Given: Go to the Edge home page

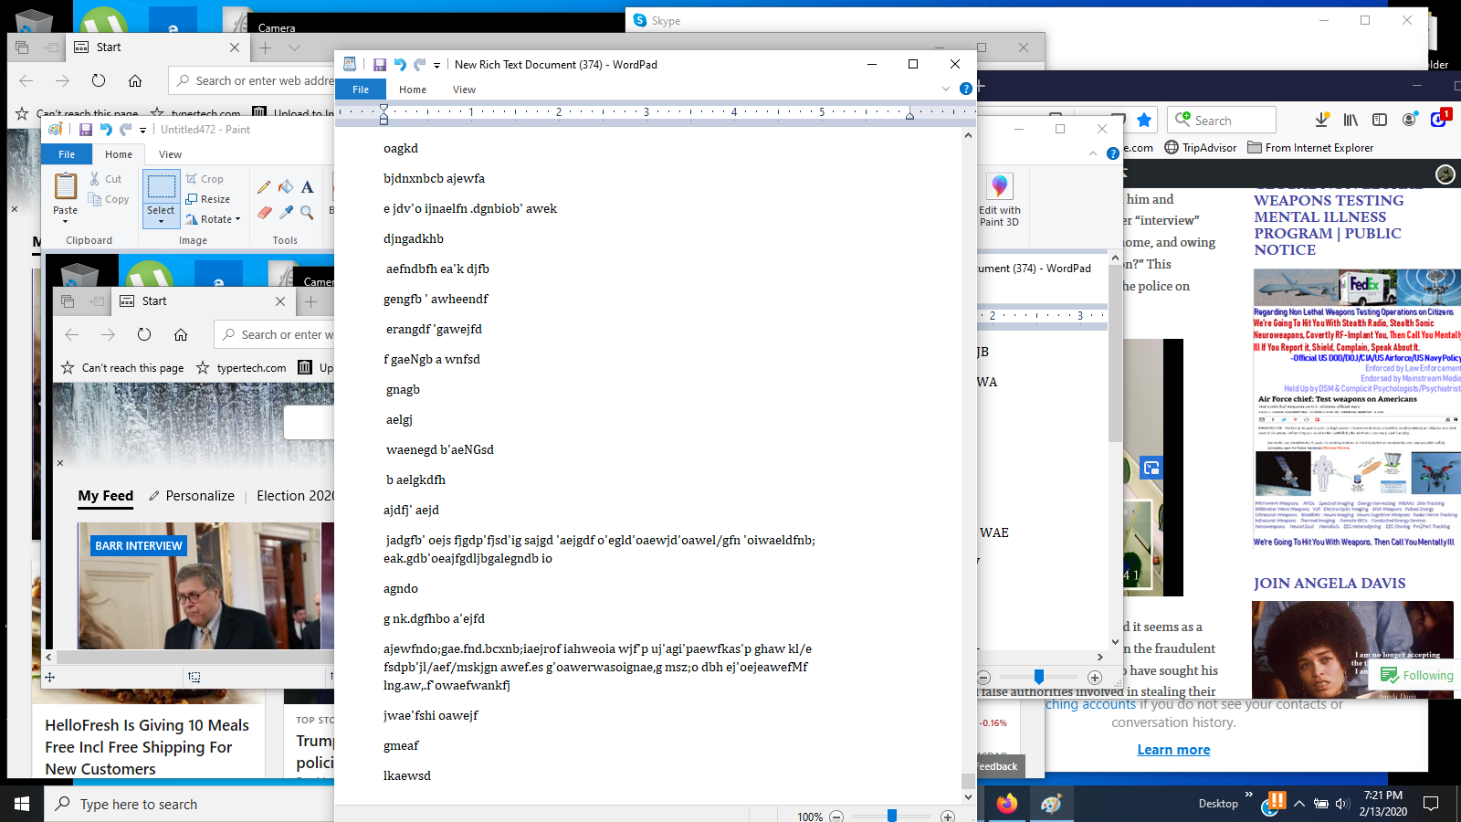Looking at the screenshot, I should (135, 80).
